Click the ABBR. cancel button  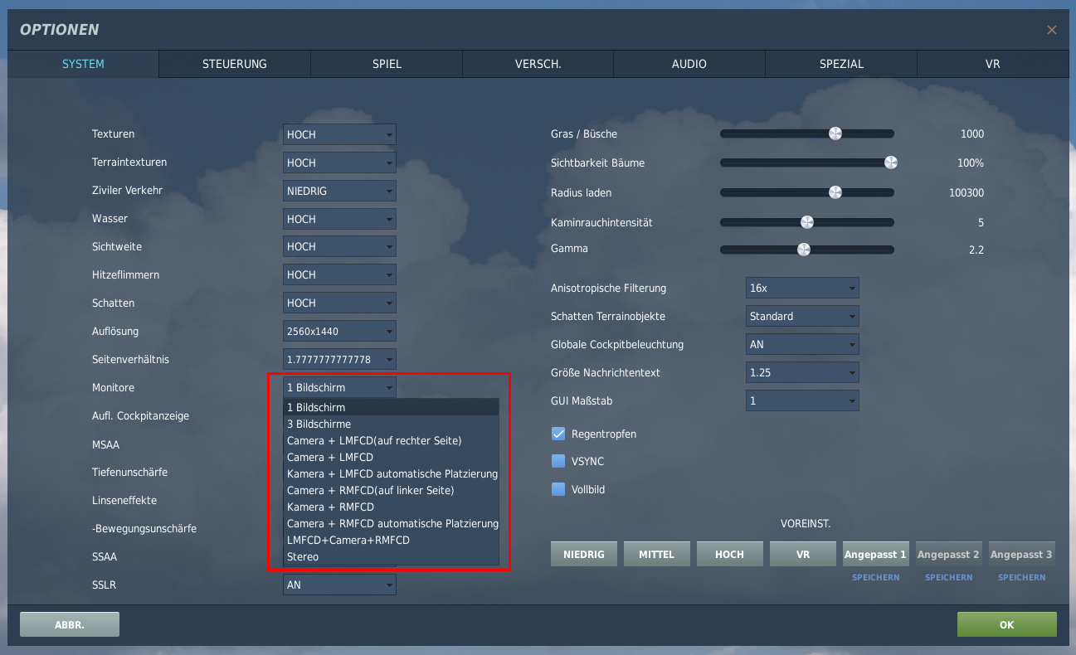click(x=70, y=624)
